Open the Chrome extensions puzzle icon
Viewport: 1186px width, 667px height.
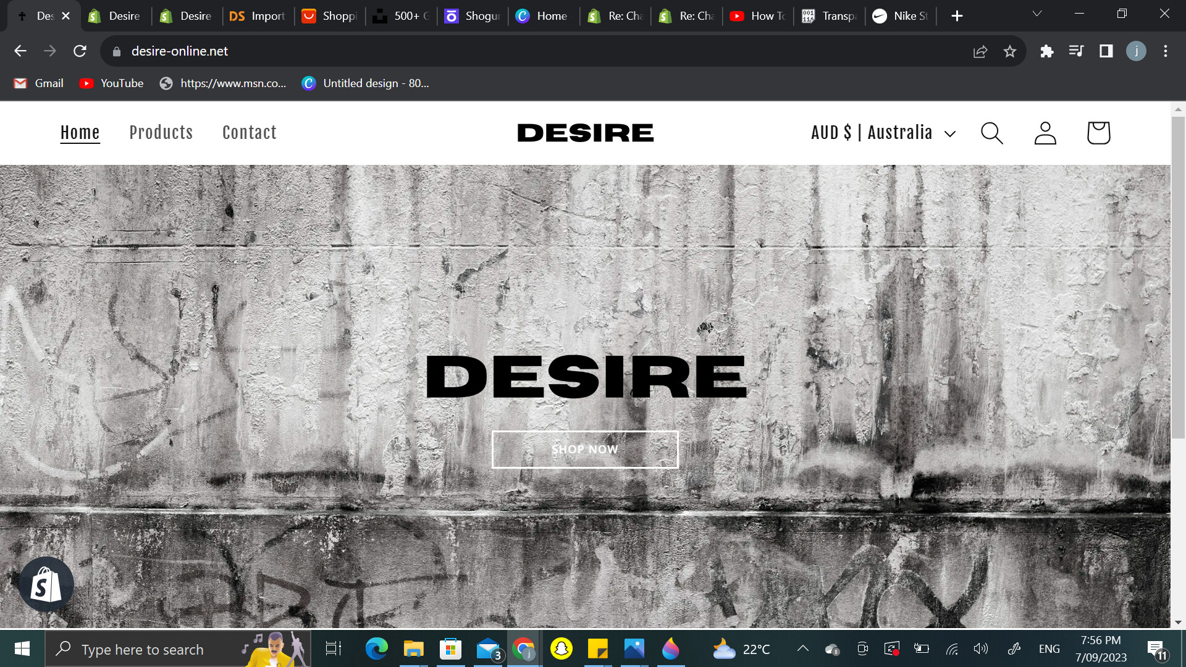click(1046, 51)
